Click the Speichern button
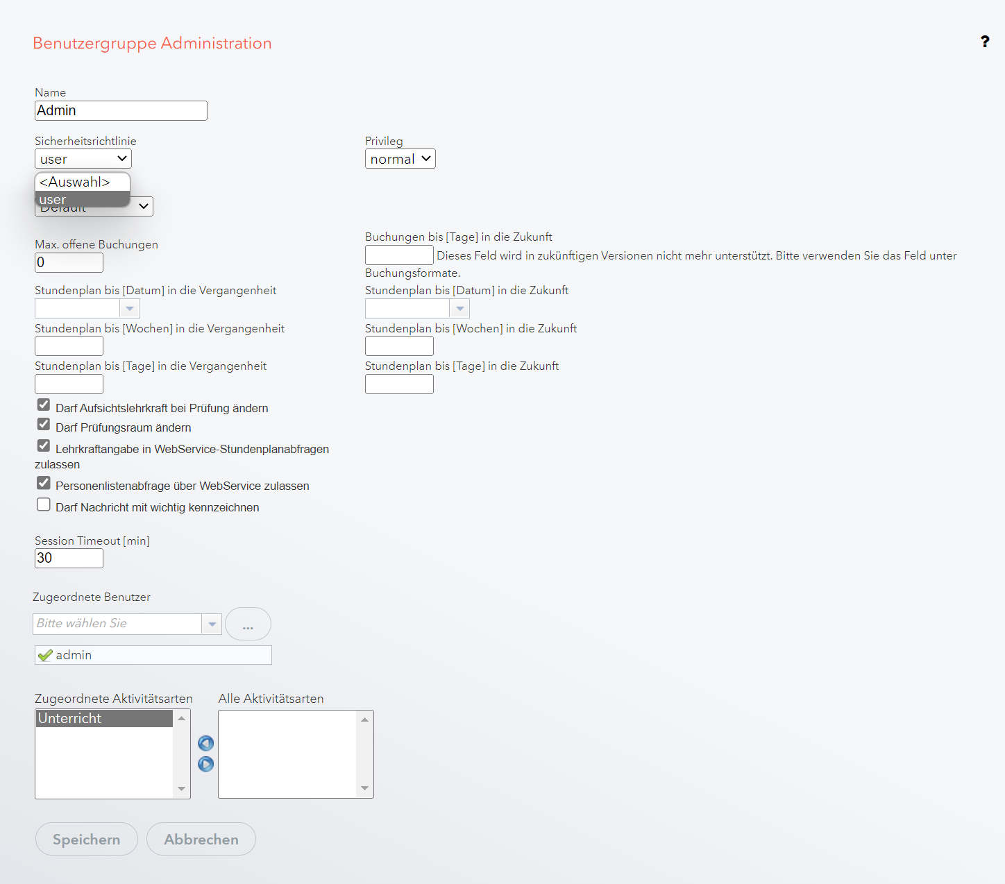This screenshot has height=884, width=1005. point(87,839)
